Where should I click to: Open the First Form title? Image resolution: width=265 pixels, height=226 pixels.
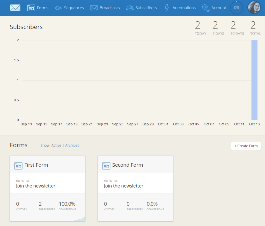coord(36,165)
